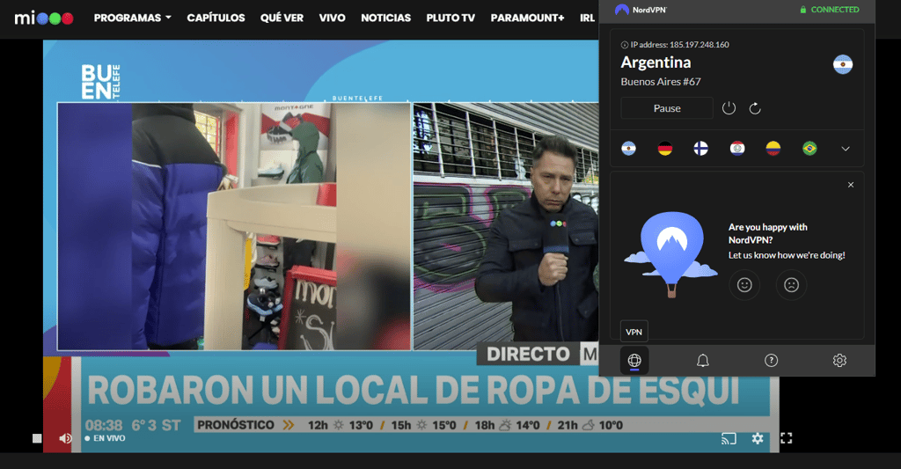Disconnect VPN with the power icon
Viewport: 901px width, 469px height.
pyautogui.click(x=729, y=108)
